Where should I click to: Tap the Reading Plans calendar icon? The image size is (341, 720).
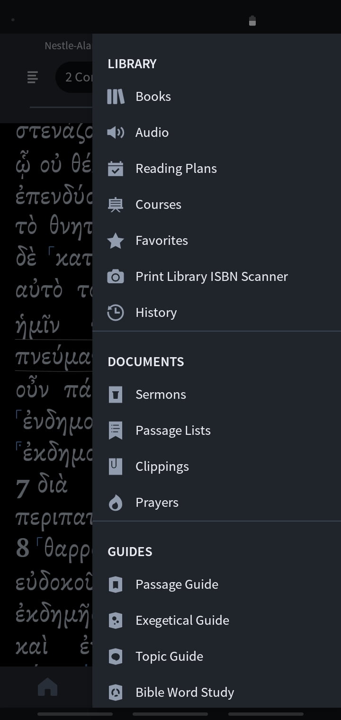[116, 169]
